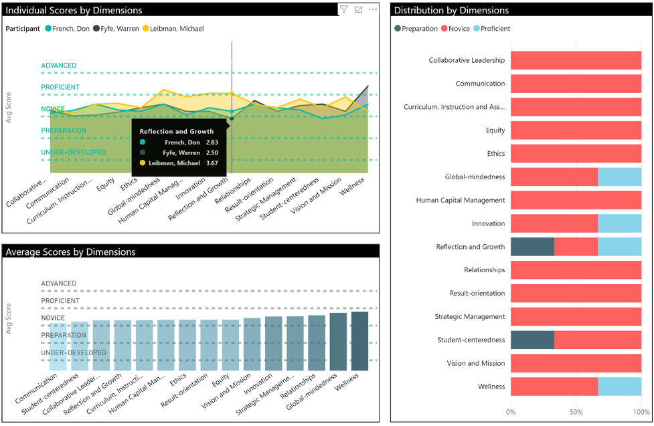Select Global-mindedness bar in Average Scores chart

click(338, 341)
